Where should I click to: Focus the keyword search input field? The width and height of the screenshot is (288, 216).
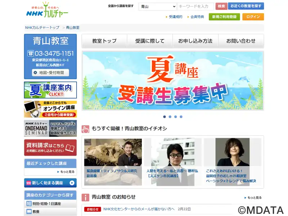tap(196, 6)
